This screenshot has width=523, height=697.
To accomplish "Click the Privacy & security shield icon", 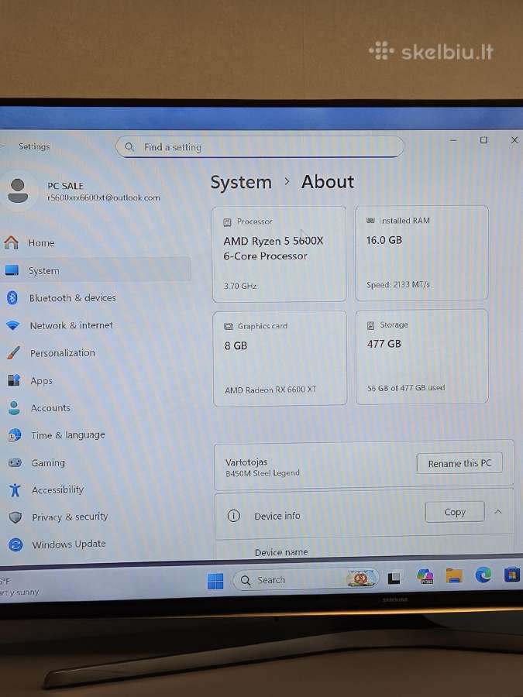I will point(15,517).
